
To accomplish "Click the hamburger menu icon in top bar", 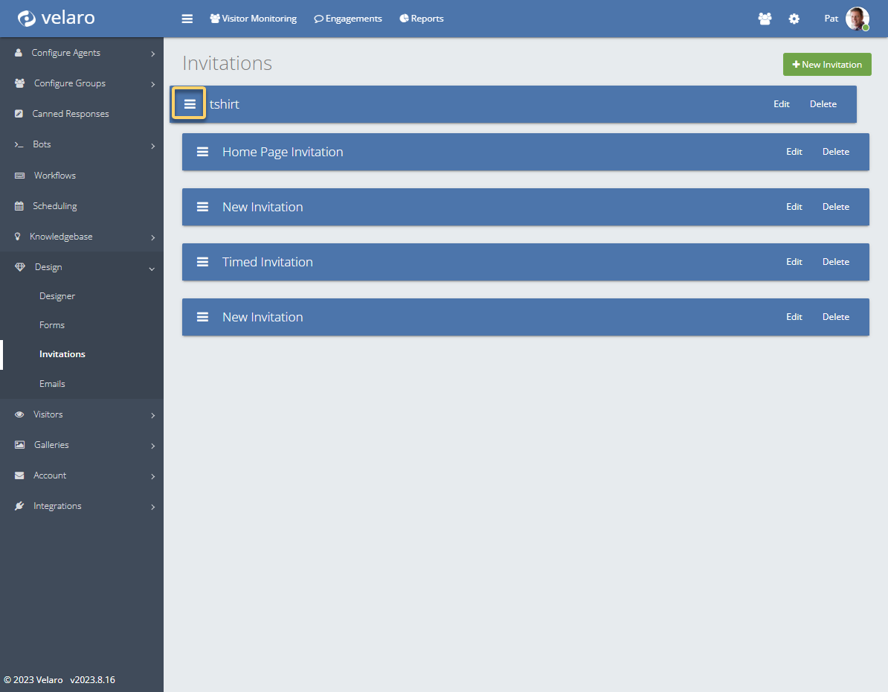I will tap(187, 19).
